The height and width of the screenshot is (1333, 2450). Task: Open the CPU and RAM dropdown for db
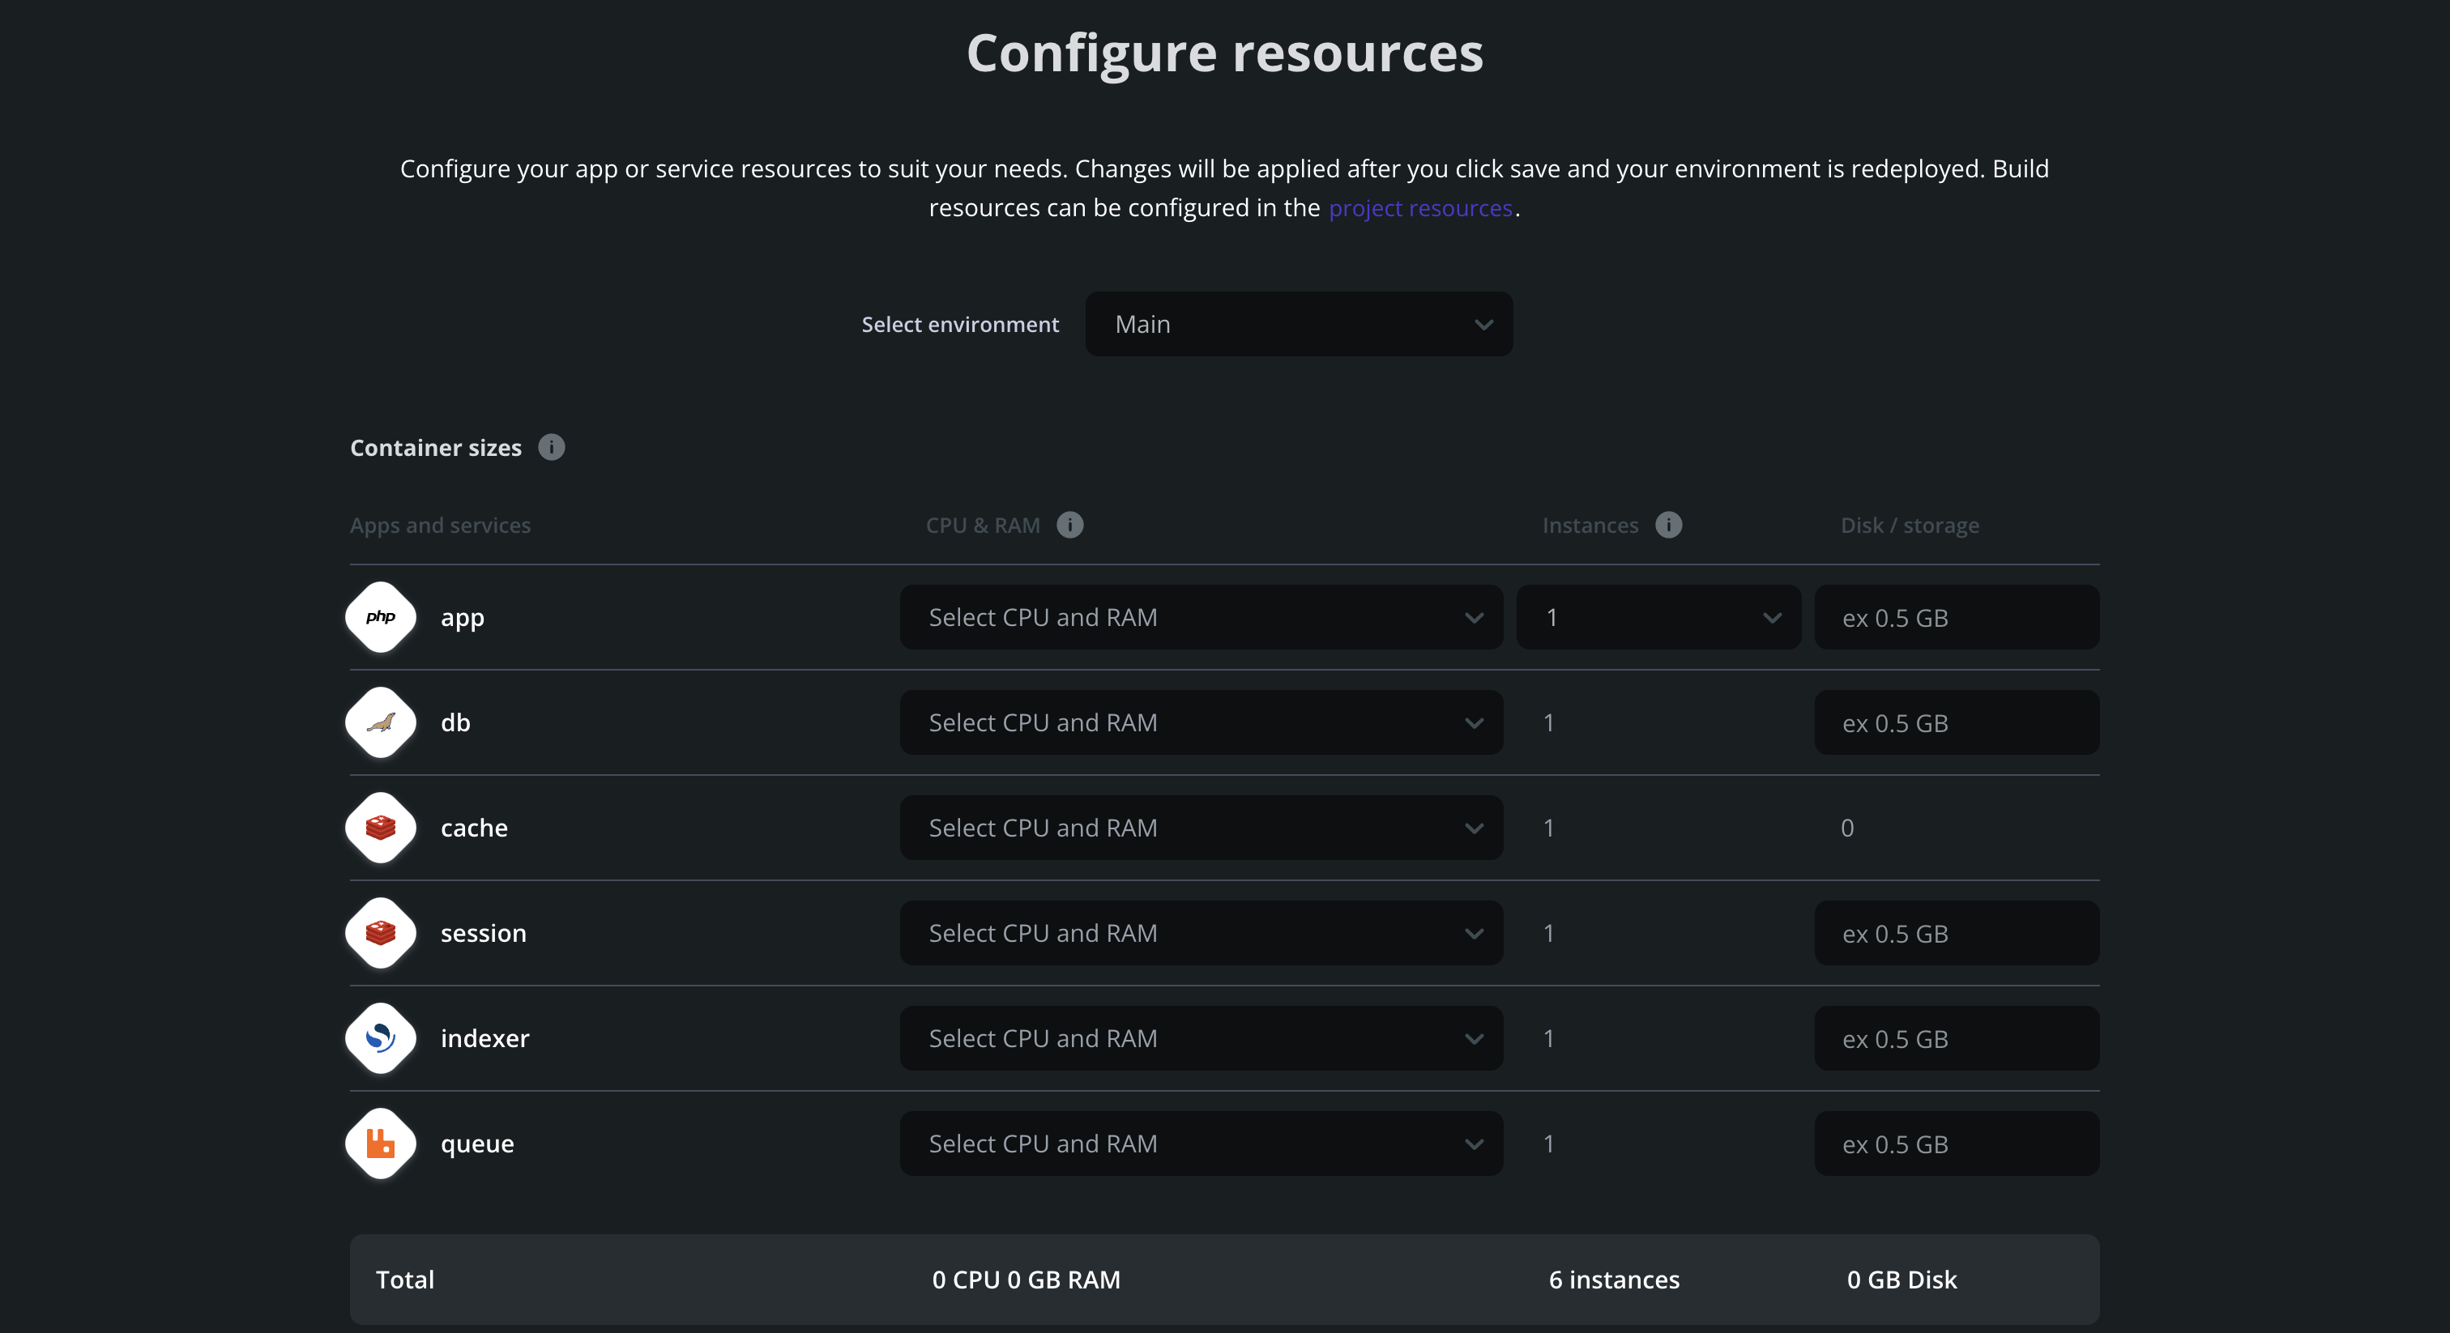tap(1202, 722)
